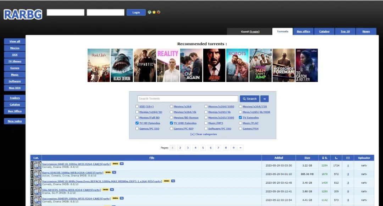Screen dimensions: 383x206
Task: Click the green uTorrent icon beside Login
Action: pyautogui.click(x=150, y=12)
